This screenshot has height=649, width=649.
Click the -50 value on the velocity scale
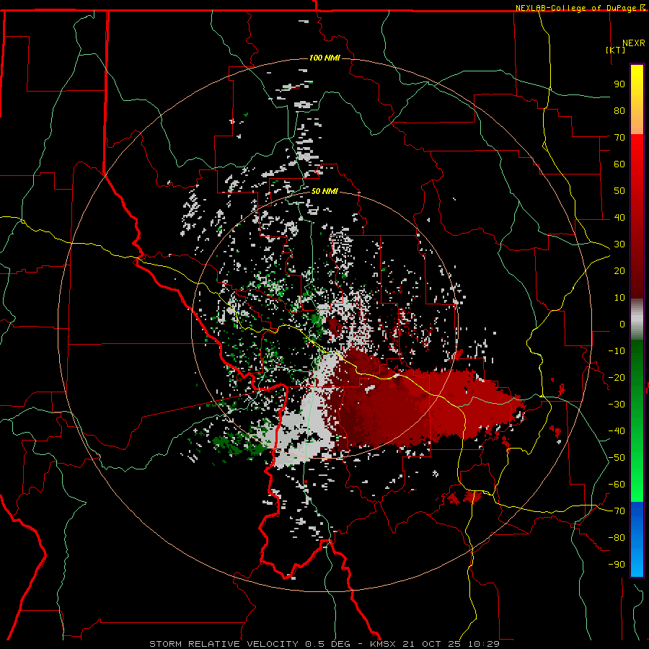617,457
